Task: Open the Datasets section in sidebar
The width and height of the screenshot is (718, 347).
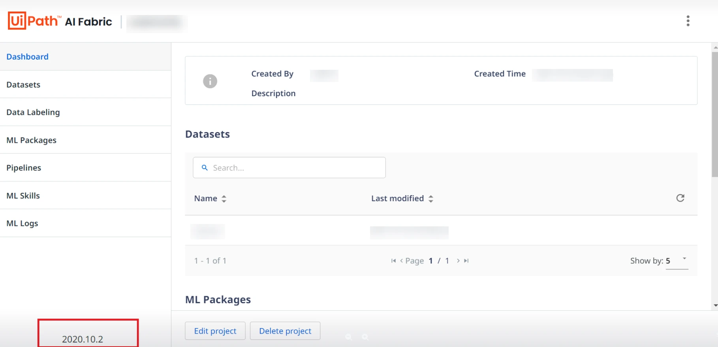Action: (x=85, y=84)
